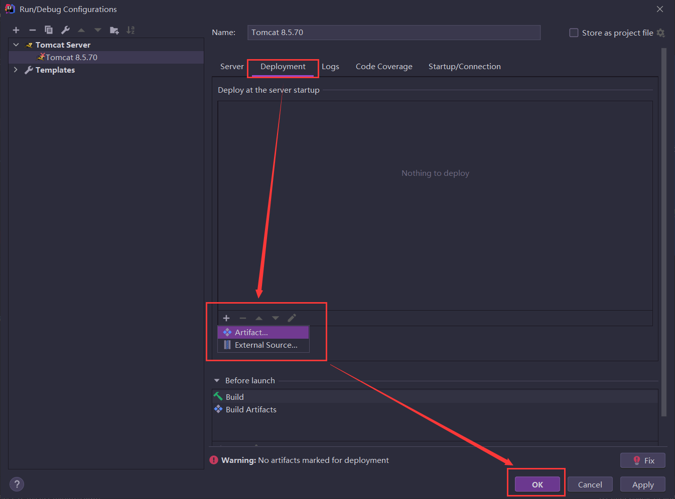Click the sort configurations alphabetically icon
The height and width of the screenshot is (499, 675).
coord(130,30)
